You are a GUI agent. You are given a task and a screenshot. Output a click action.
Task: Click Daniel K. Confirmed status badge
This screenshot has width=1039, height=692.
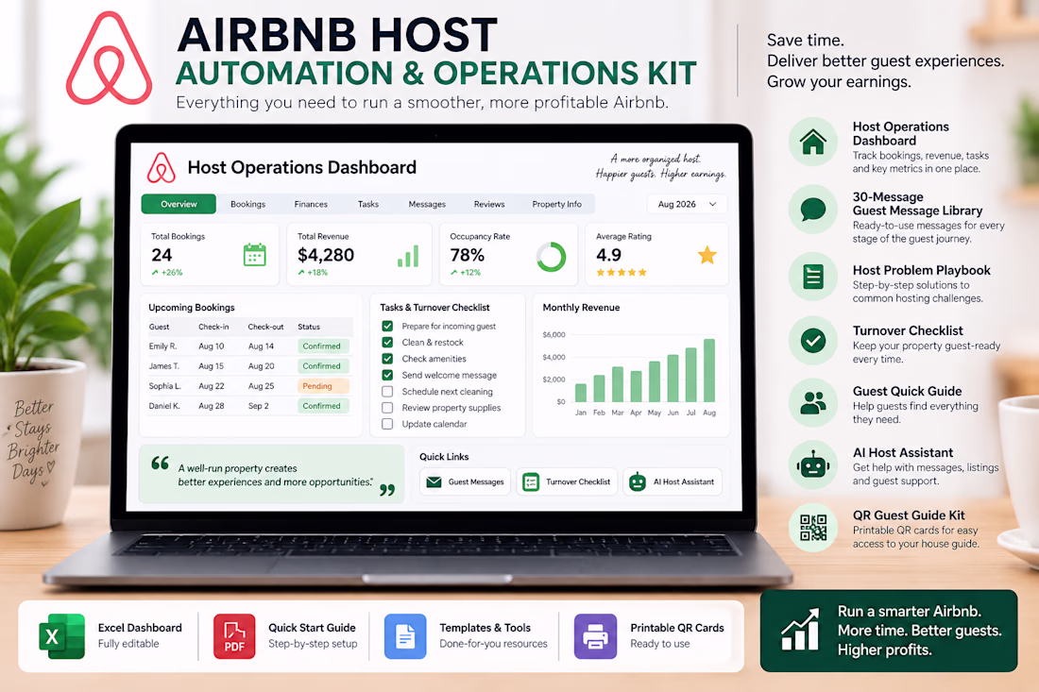click(x=323, y=406)
